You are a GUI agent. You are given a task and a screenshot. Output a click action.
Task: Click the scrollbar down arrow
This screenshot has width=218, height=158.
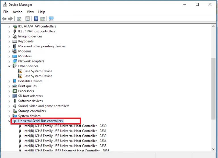[213, 149]
